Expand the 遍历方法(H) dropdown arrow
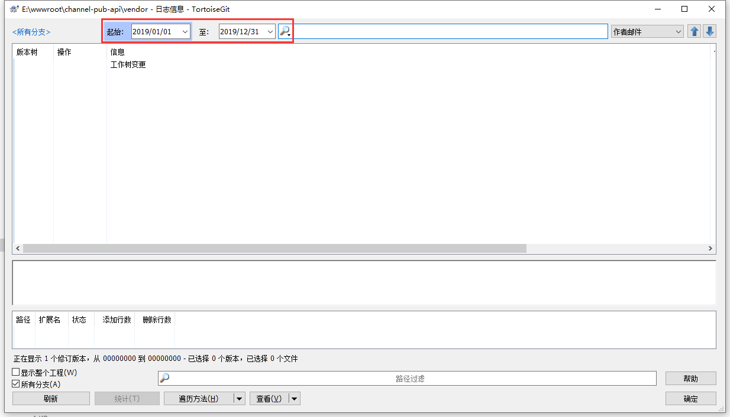The height and width of the screenshot is (417, 730). [x=239, y=399]
